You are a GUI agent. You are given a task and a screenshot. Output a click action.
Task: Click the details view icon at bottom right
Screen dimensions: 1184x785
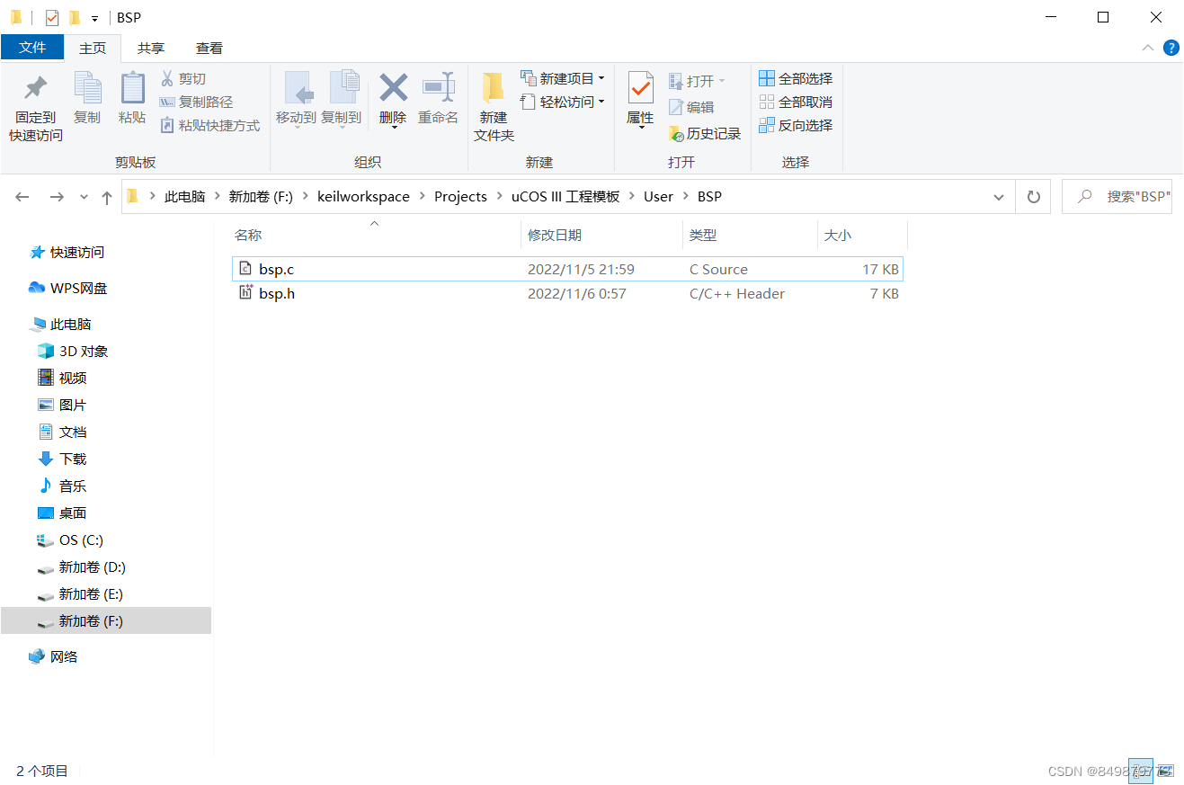(x=1141, y=771)
